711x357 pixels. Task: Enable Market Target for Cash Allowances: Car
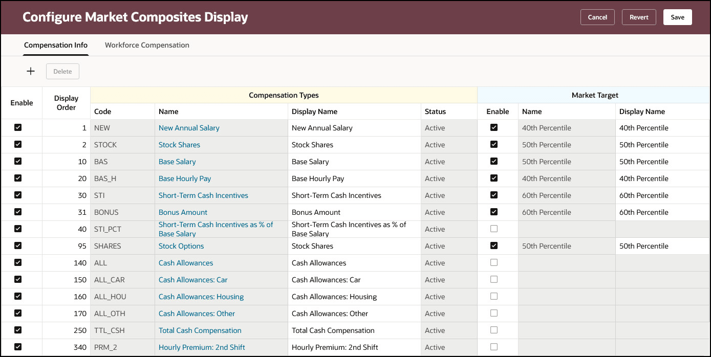494,279
